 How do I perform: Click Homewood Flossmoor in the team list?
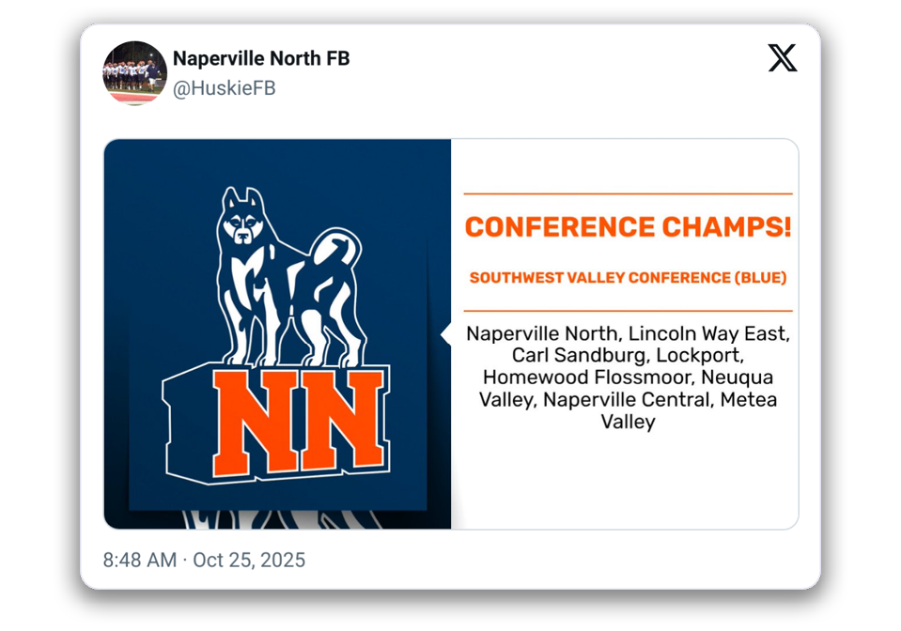(589, 377)
